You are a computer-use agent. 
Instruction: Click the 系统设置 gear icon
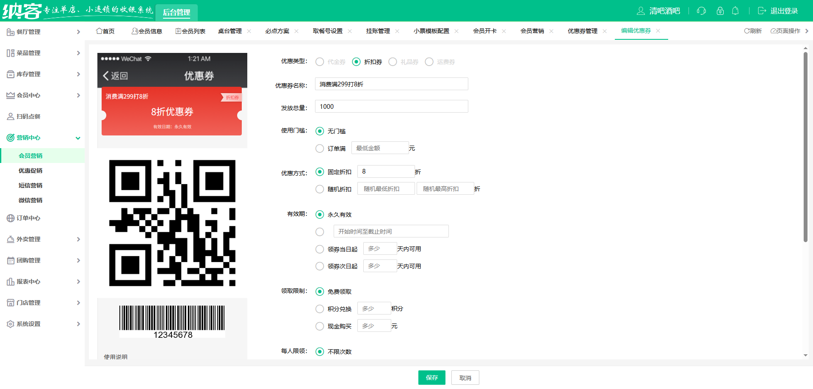click(11, 324)
